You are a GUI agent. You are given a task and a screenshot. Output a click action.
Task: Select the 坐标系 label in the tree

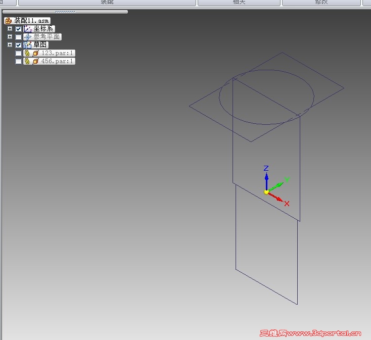coord(43,29)
